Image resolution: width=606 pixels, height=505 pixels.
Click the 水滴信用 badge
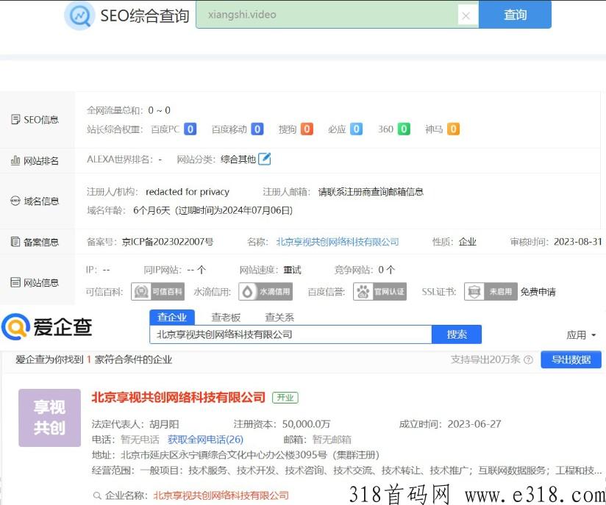(x=265, y=292)
